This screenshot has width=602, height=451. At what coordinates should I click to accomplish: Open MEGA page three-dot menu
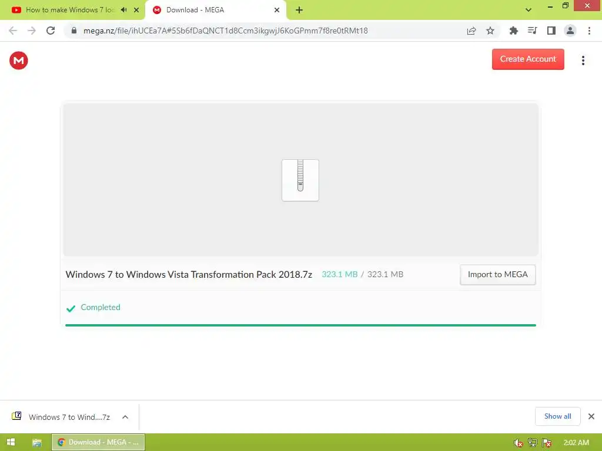click(583, 60)
